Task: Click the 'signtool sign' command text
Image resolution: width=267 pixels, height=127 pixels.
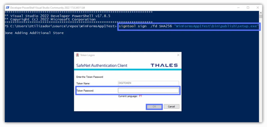Action: coord(133,26)
